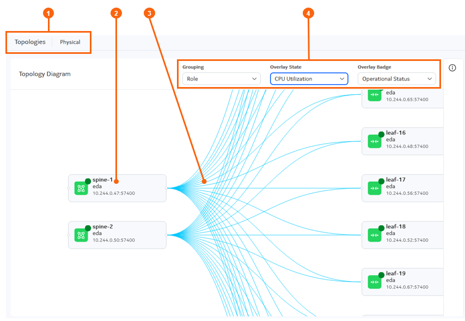The image size is (465, 321).
Task: Click address 10.244.0.56:57400 on leaf-17
Action: (x=407, y=193)
